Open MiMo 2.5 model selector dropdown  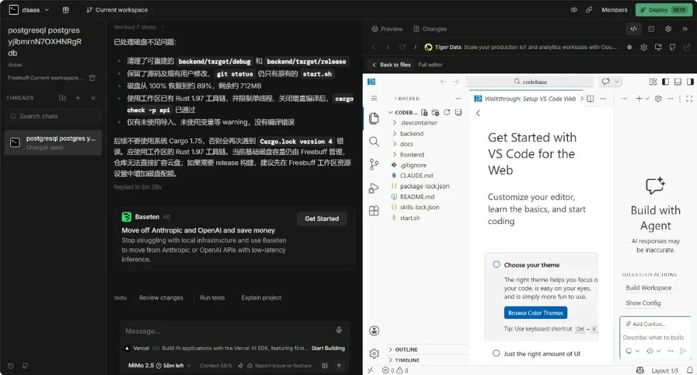pyautogui.click(x=159, y=366)
